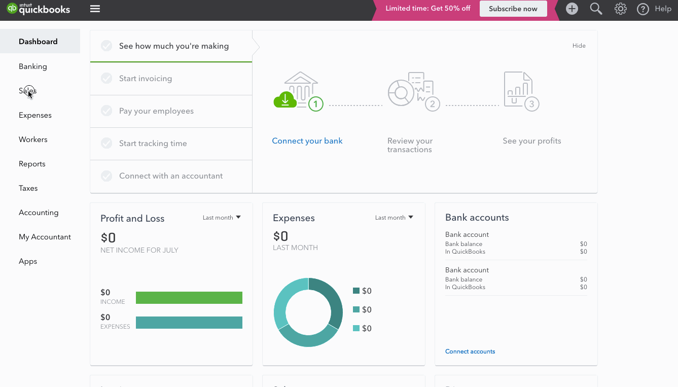The height and width of the screenshot is (387, 678).
Task: Select the Pay your employees step
Action: click(x=171, y=111)
